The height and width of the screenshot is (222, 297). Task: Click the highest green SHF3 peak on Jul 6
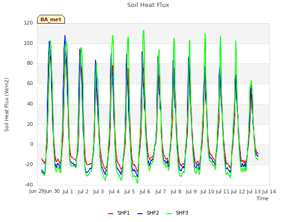(143, 31)
